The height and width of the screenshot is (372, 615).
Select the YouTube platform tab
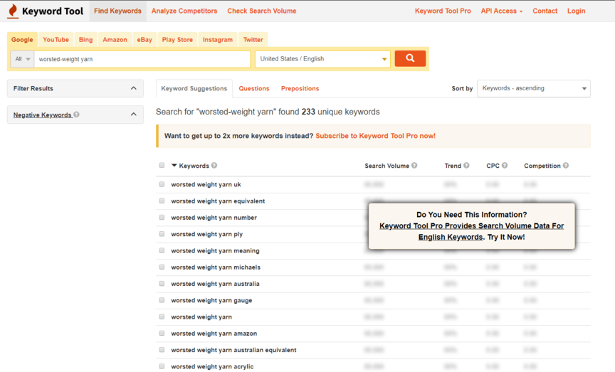click(56, 40)
